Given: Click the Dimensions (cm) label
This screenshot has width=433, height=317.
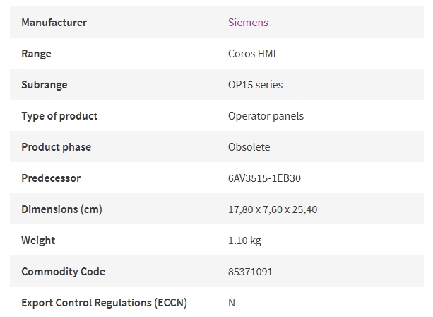Looking at the screenshot, I should 62,209.
